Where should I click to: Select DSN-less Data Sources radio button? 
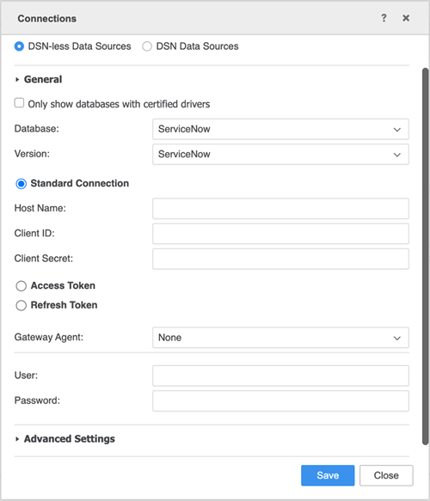(x=19, y=46)
